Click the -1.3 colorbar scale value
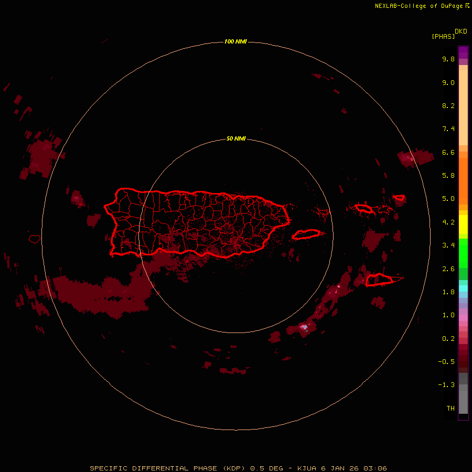Viewport: 472px width, 472px height. pos(446,385)
